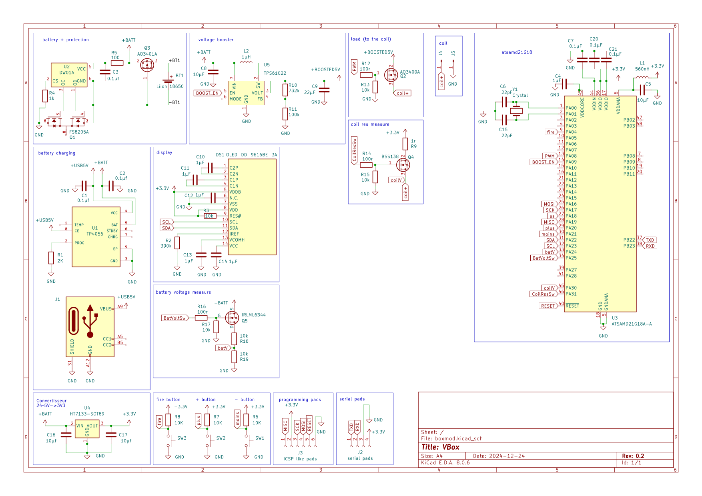This screenshot has width=702, height=496.
Task: Select the MOSI label at PA16
Action: 550,204
